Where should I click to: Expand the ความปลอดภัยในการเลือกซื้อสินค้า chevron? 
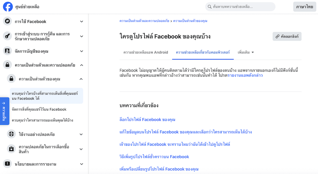tap(81, 149)
